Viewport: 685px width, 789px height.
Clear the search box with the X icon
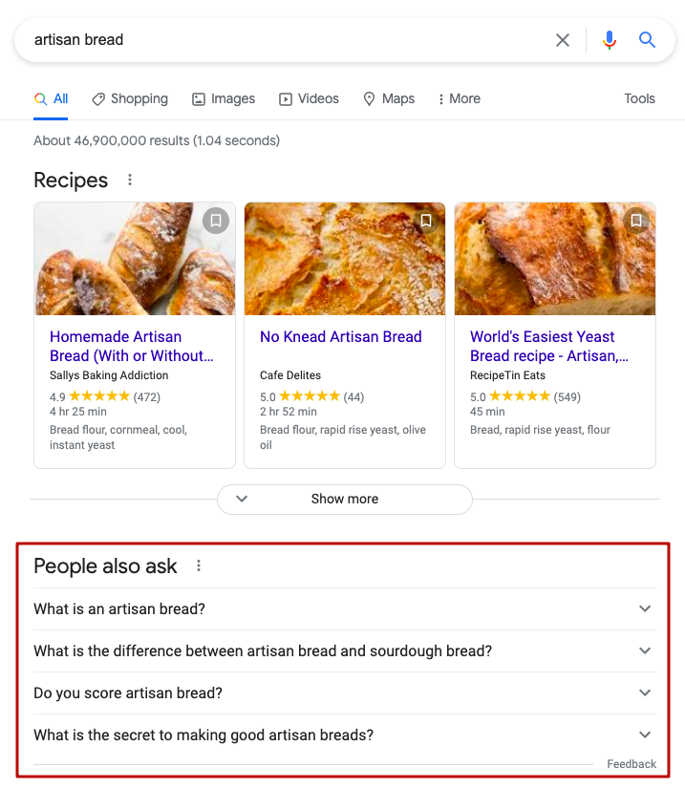pos(563,40)
